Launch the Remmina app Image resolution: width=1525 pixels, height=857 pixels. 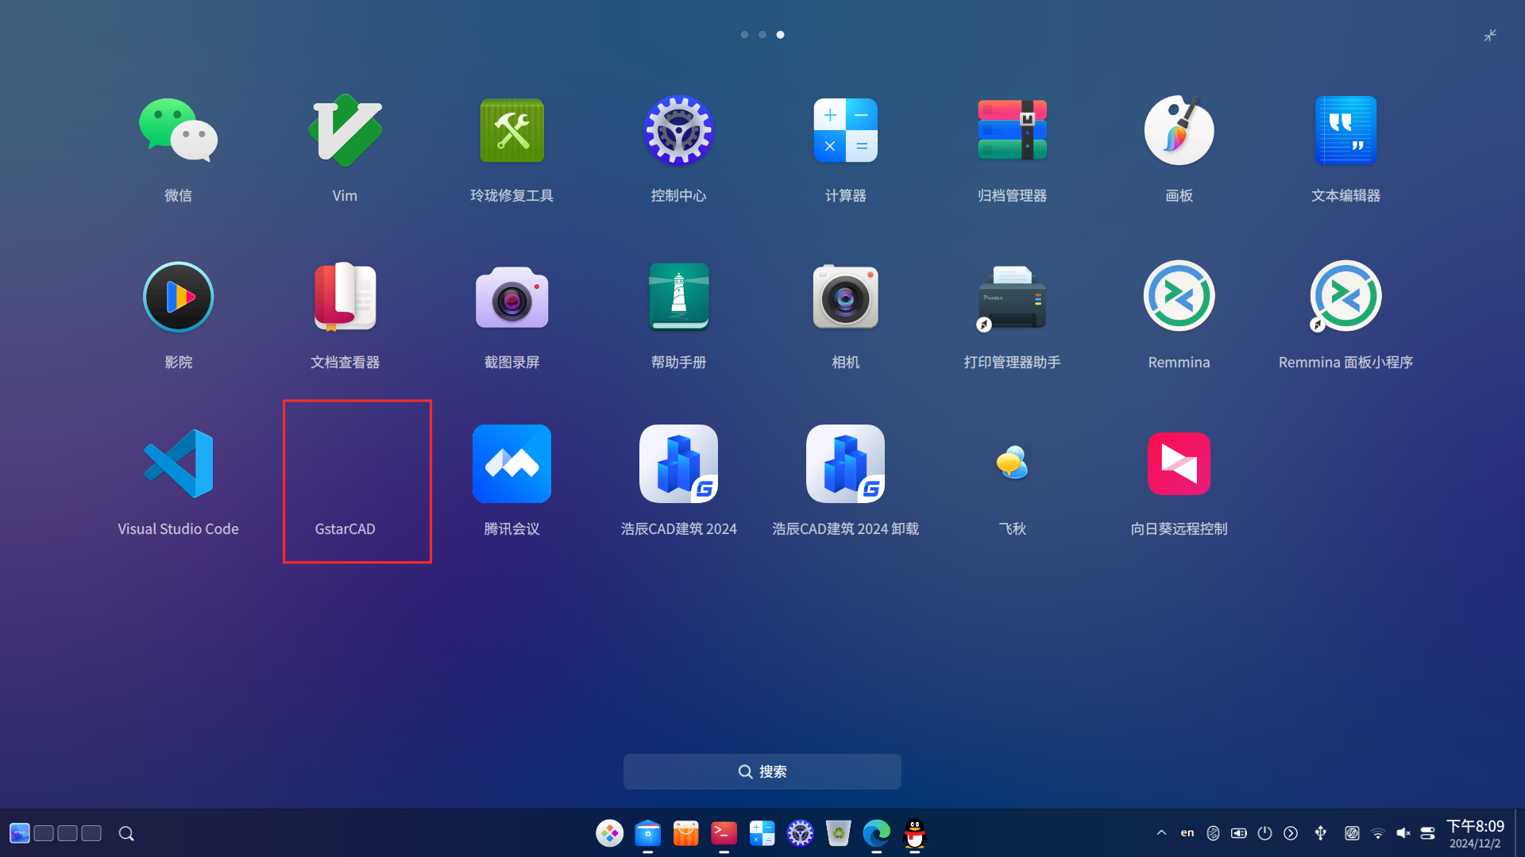(x=1179, y=298)
